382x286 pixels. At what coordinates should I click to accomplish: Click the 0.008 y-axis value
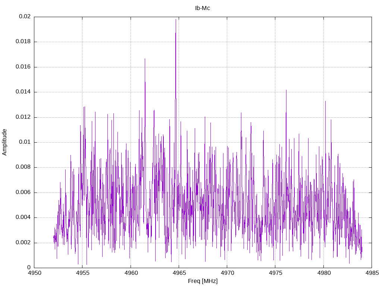point(24,167)
